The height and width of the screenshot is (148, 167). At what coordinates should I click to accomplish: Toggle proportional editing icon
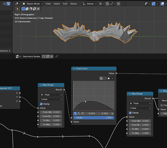coord(119,4)
